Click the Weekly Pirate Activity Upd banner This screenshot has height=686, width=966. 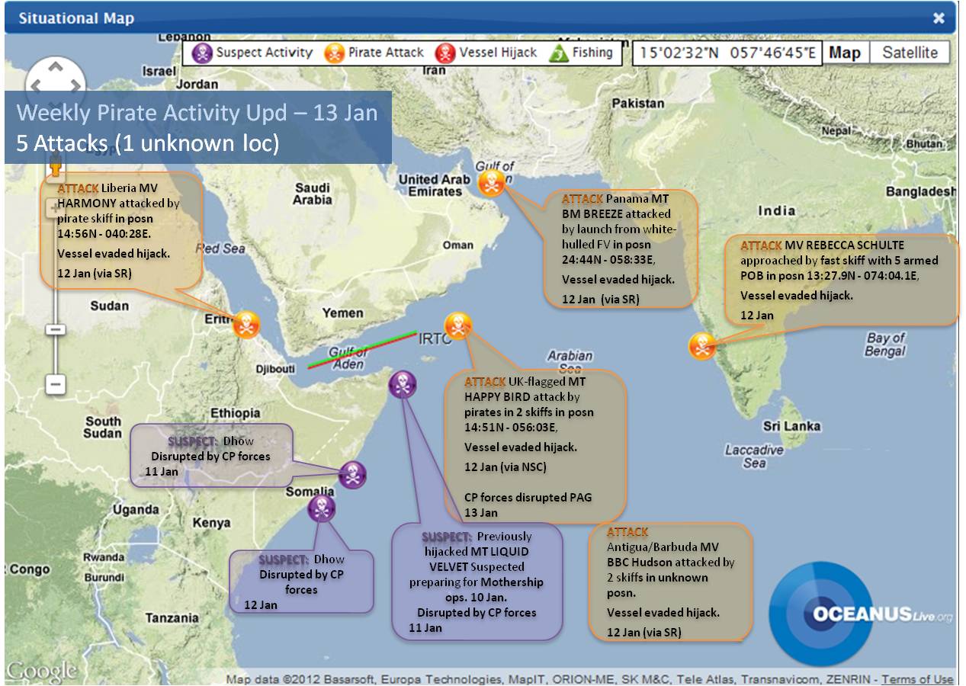coord(198,127)
